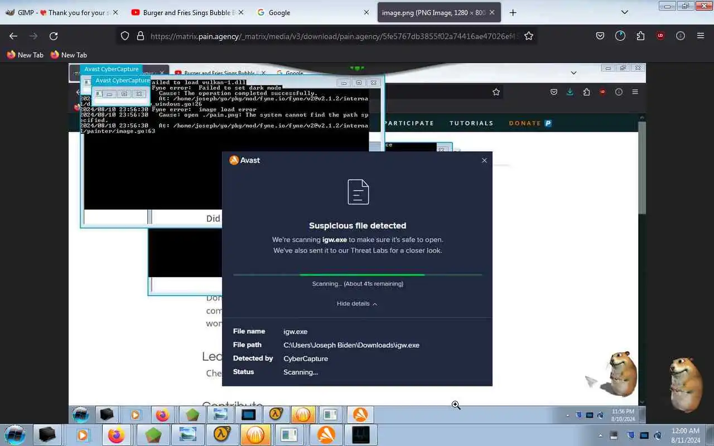Open black monitor app on bottom taskbar

[361, 435]
